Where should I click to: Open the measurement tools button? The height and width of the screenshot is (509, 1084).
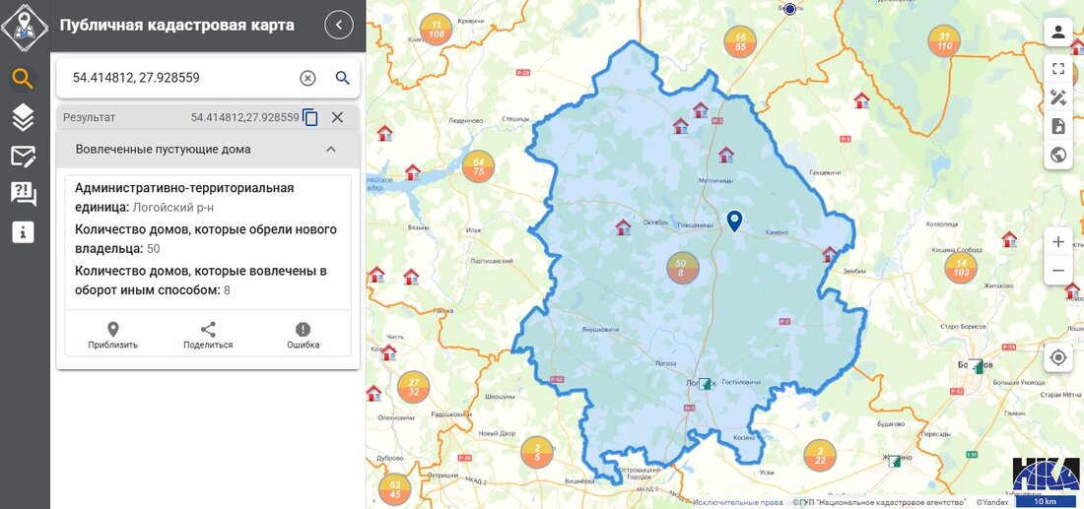click(x=1058, y=97)
